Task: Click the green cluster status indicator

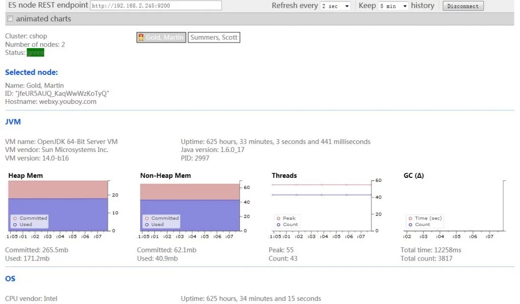Action: coord(36,53)
